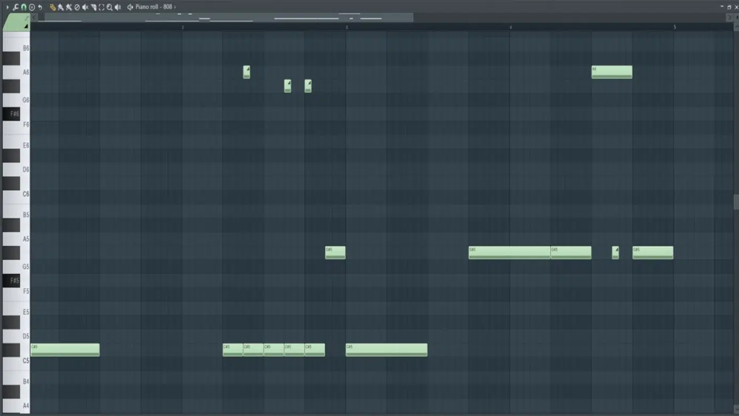Click the vertical scrollbar handle
The height and width of the screenshot is (416, 739).
point(736,202)
